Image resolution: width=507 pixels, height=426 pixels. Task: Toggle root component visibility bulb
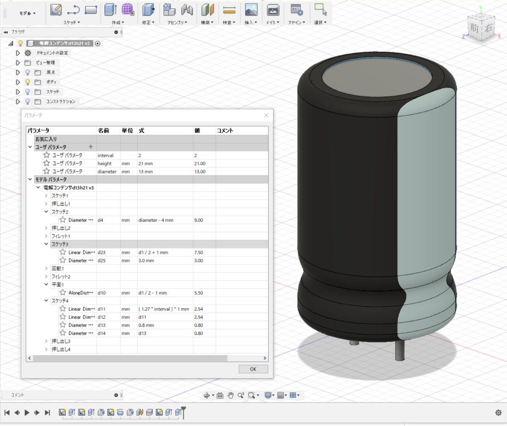pyautogui.click(x=19, y=43)
